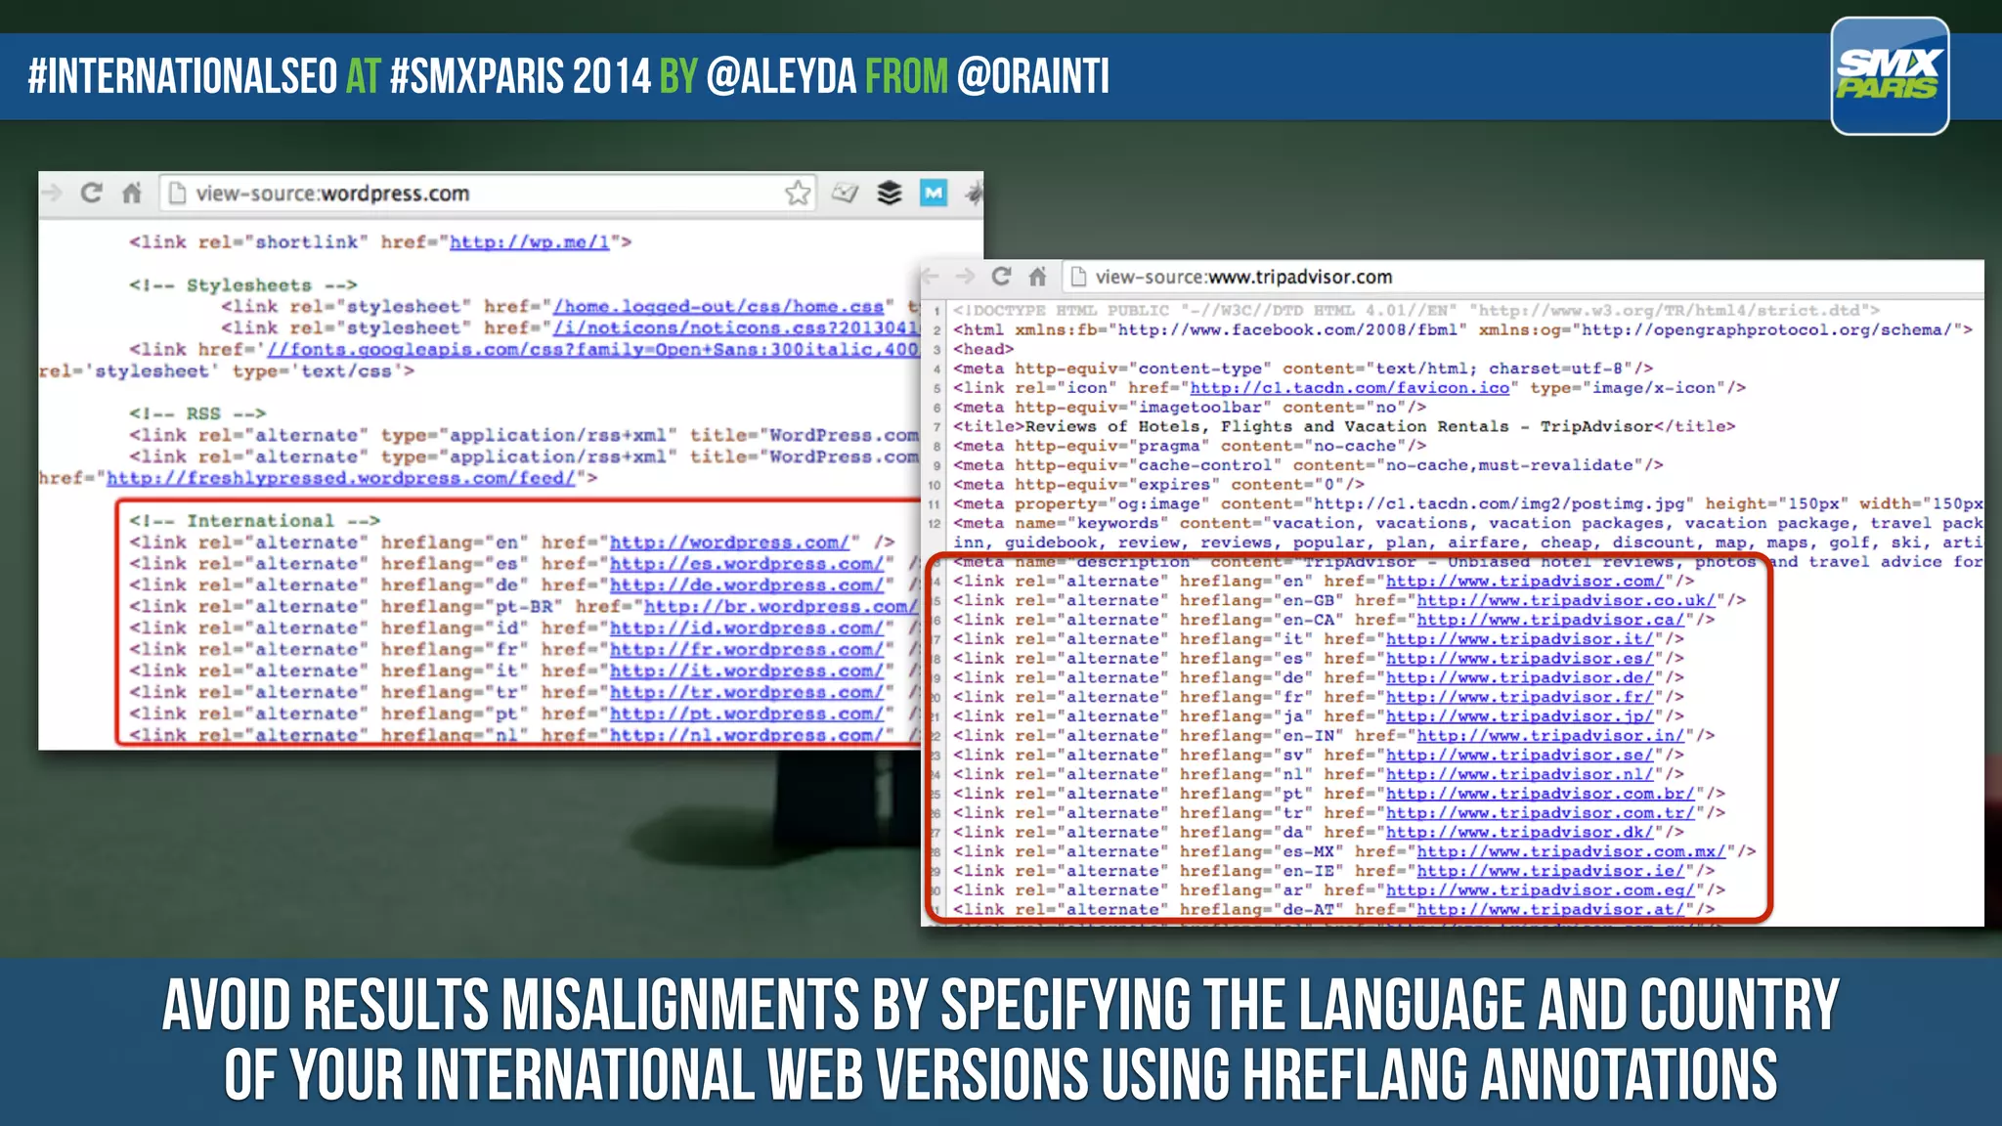Open the http://www.tripadvisor.ca/ link
This screenshot has width=2002, height=1126.
point(1550,620)
